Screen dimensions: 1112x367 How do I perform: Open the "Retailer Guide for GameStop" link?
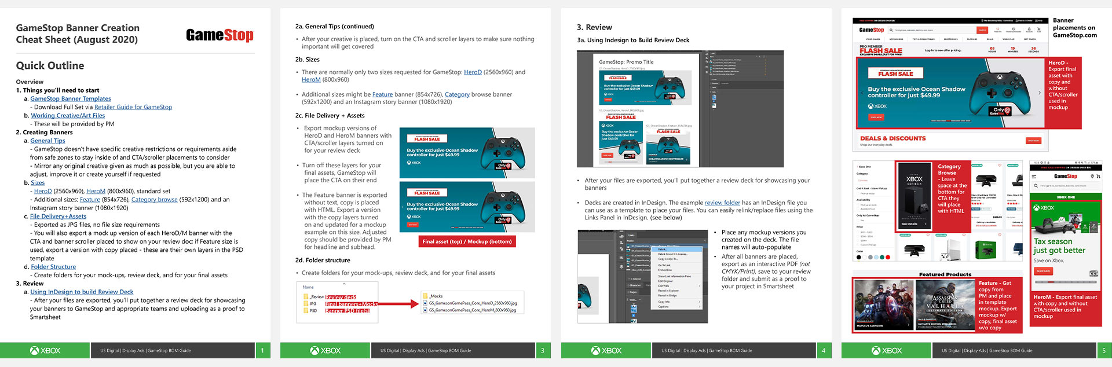click(133, 107)
